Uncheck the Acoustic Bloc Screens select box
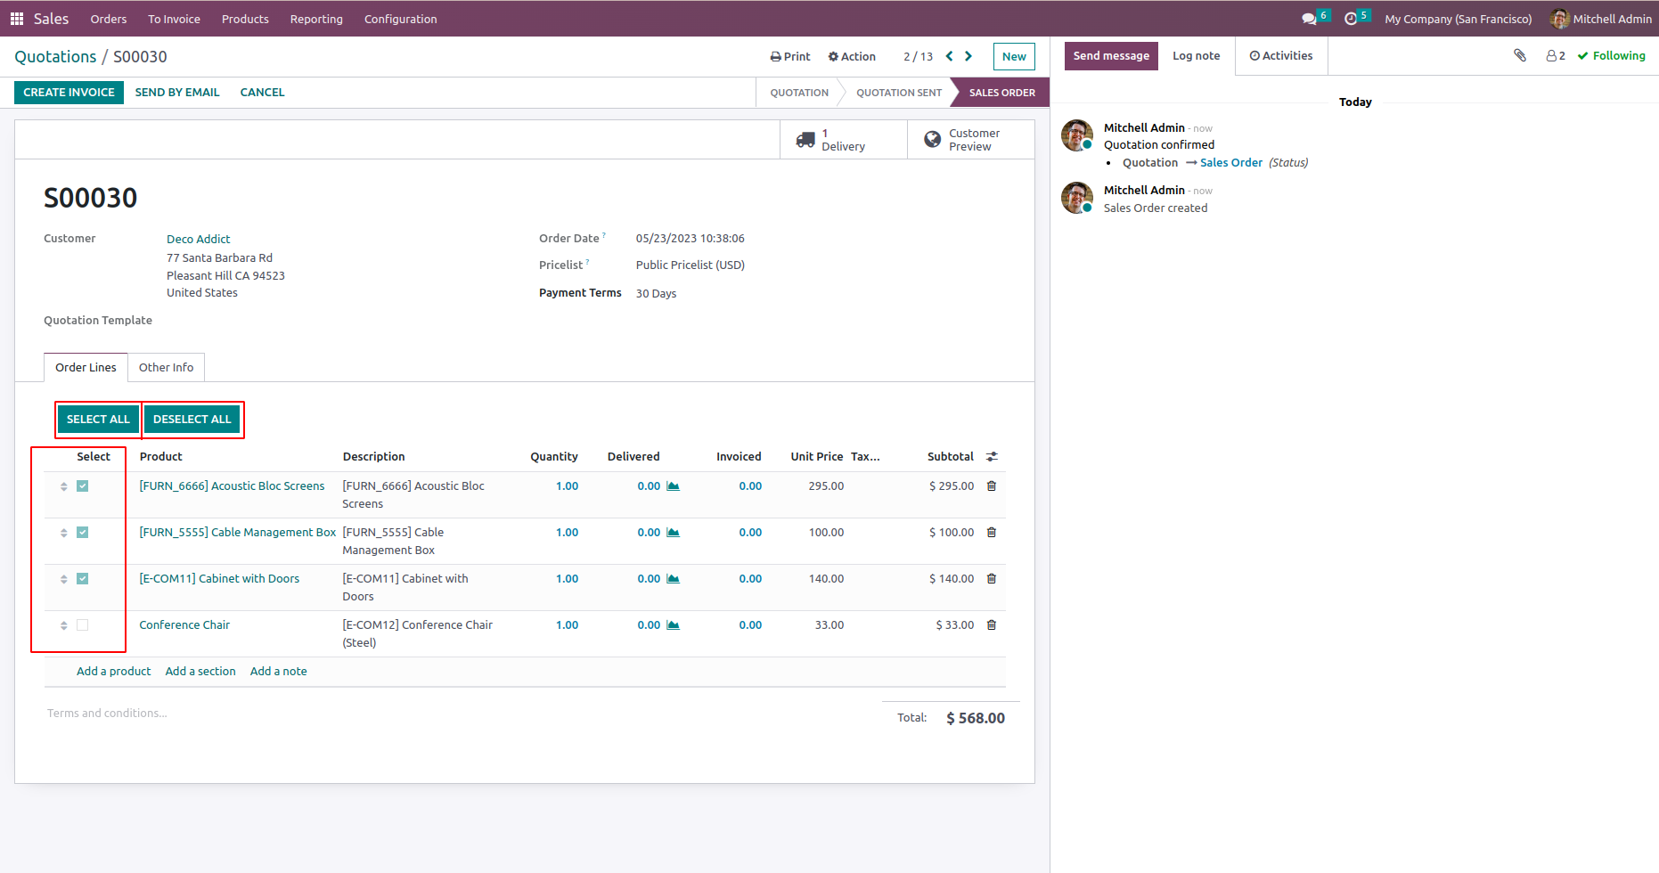This screenshot has width=1659, height=873. point(83,486)
